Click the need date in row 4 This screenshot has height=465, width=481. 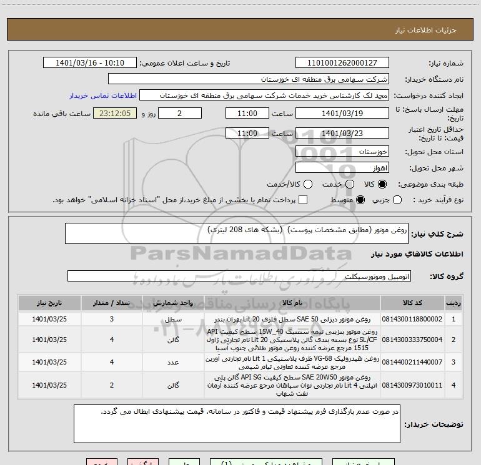click(49, 385)
